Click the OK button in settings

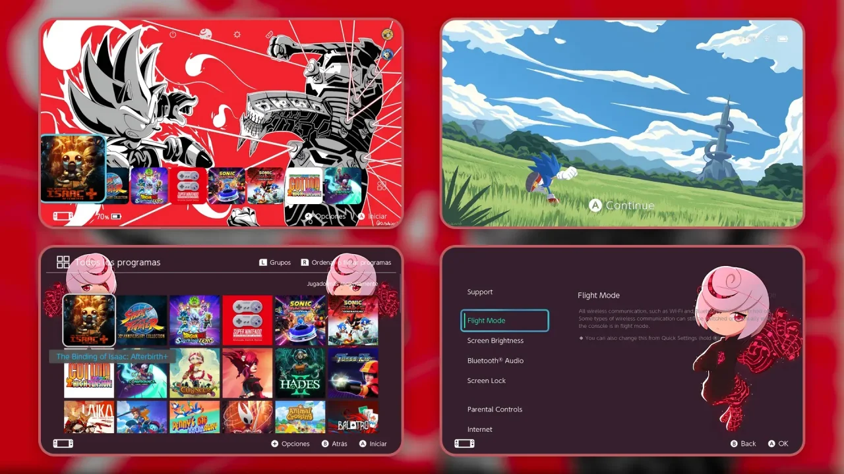(778, 444)
